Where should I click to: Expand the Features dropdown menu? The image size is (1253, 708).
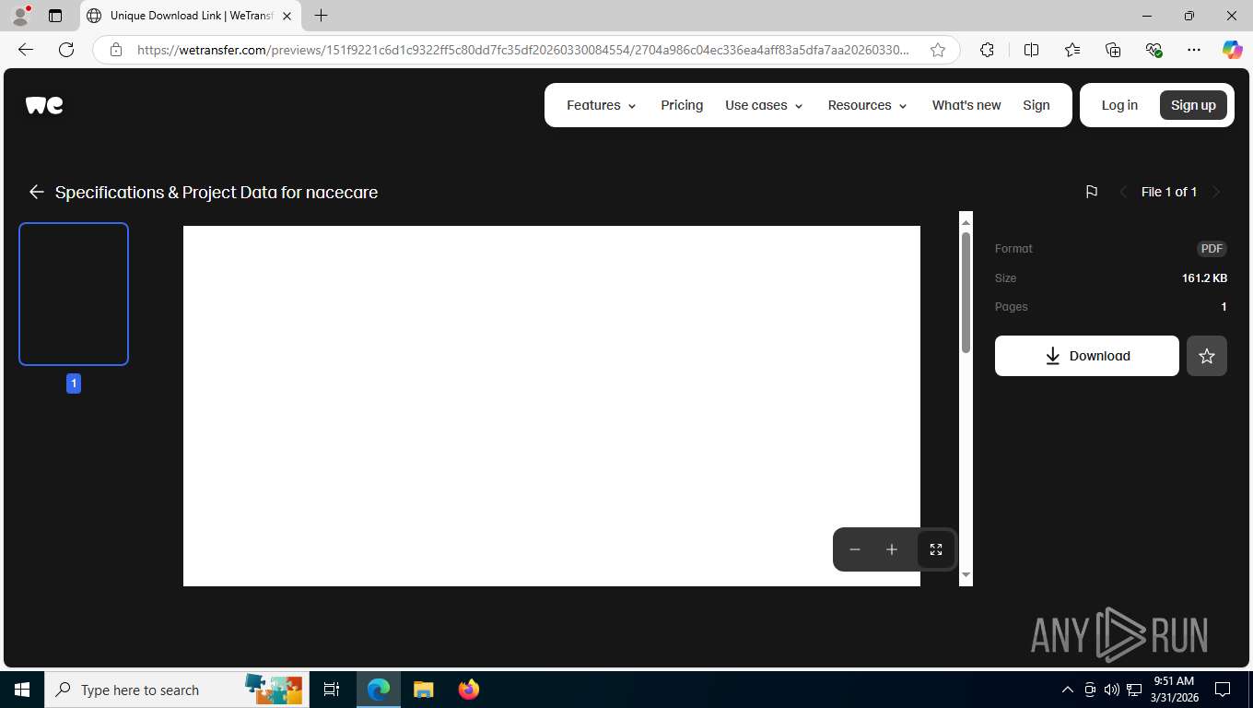[602, 105]
